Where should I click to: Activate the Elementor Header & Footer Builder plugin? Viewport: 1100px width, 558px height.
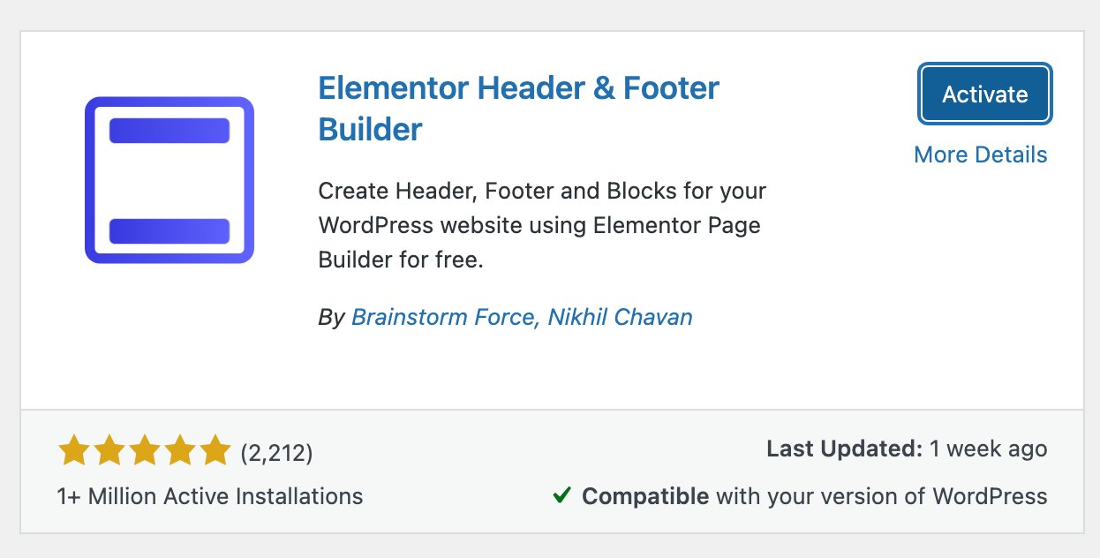983,94
